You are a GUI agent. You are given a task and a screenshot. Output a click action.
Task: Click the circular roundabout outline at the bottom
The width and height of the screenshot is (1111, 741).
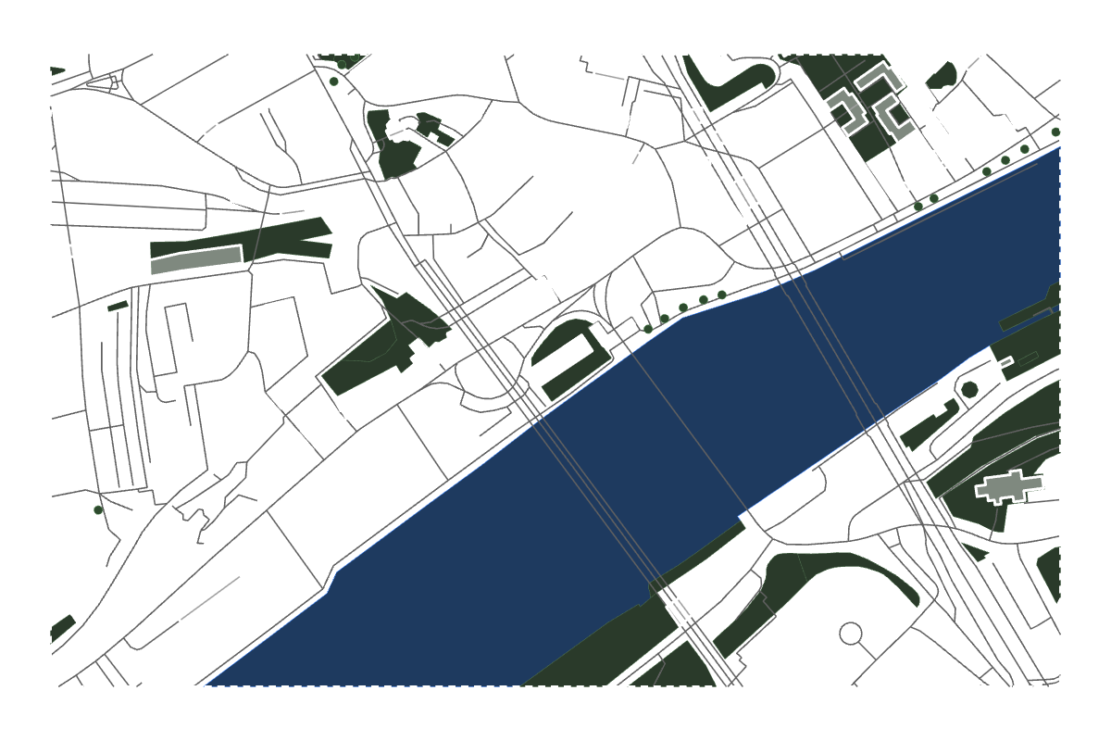coord(850,634)
